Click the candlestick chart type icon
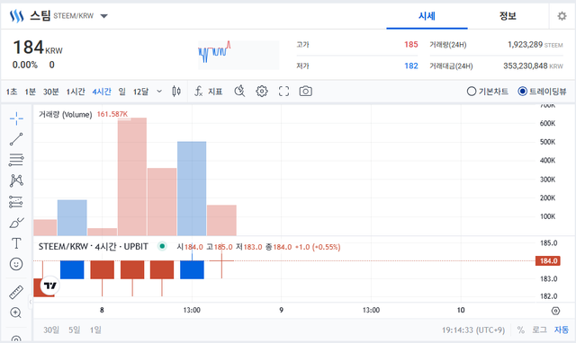576x343 pixels. click(x=176, y=92)
